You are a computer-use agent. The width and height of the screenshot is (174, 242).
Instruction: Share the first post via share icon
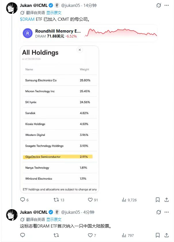tap(167, 200)
